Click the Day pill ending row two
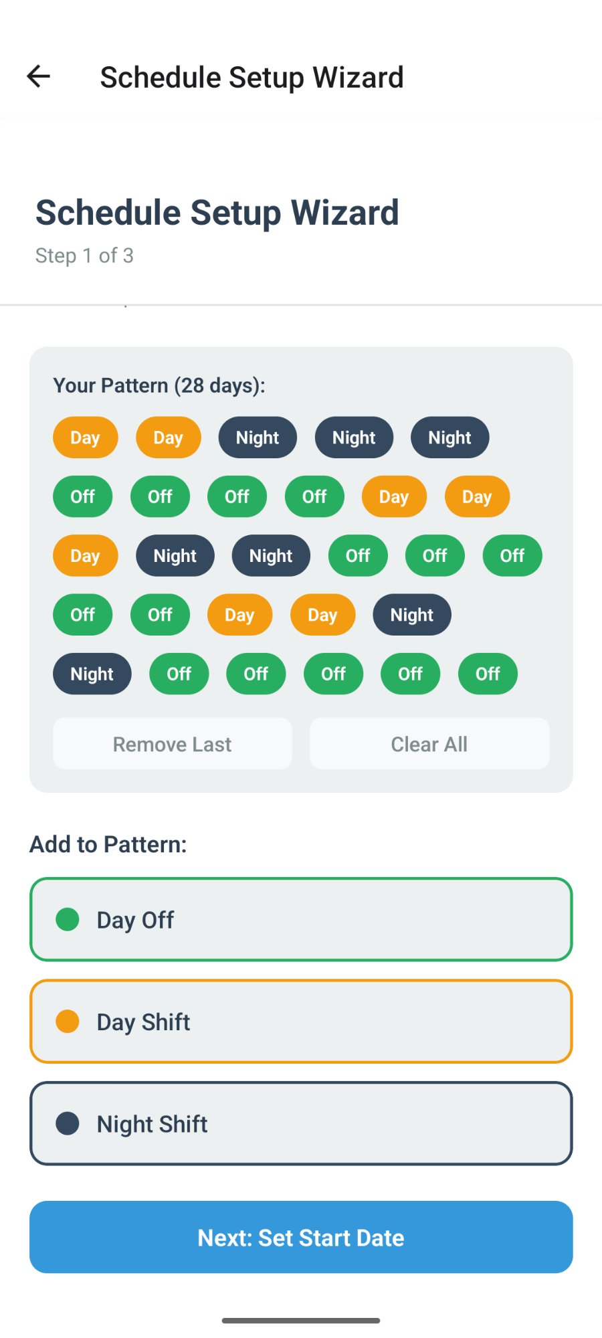602x1338 pixels. pos(476,496)
